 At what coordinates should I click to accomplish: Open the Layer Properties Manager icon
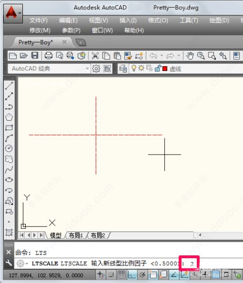tap(123, 69)
